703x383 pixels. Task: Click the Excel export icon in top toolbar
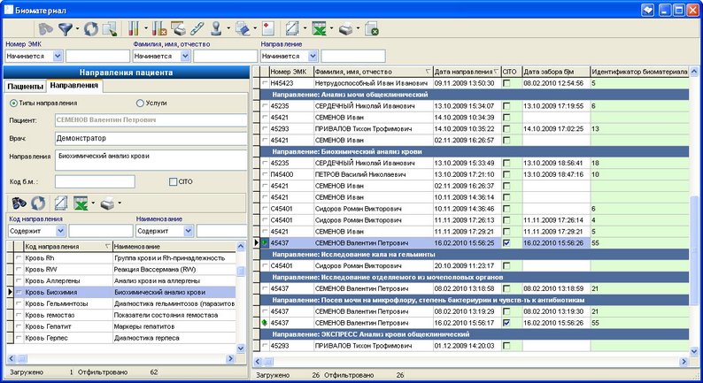320,29
